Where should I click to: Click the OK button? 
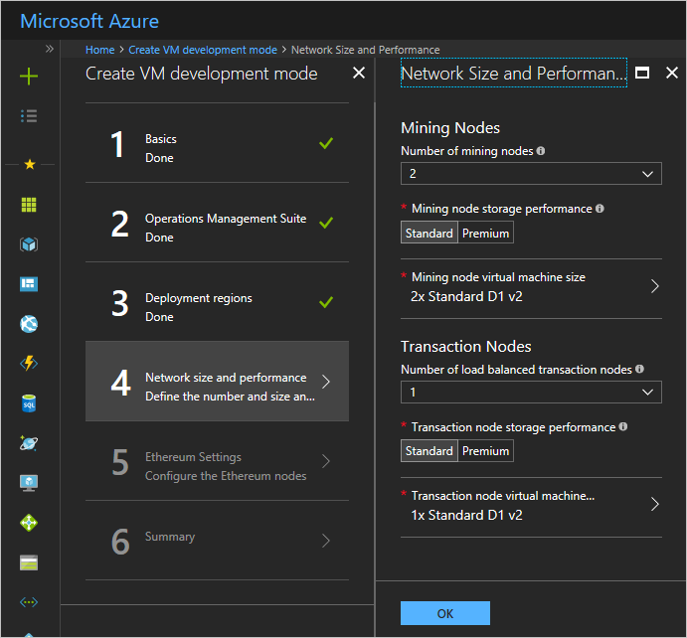point(444,613)
